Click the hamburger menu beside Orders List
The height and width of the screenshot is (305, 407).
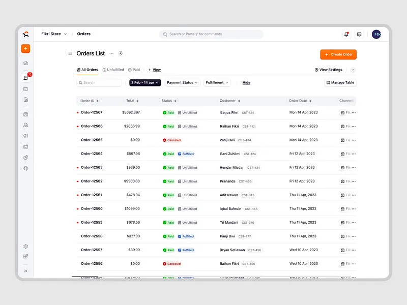click(x=70, y=53)
